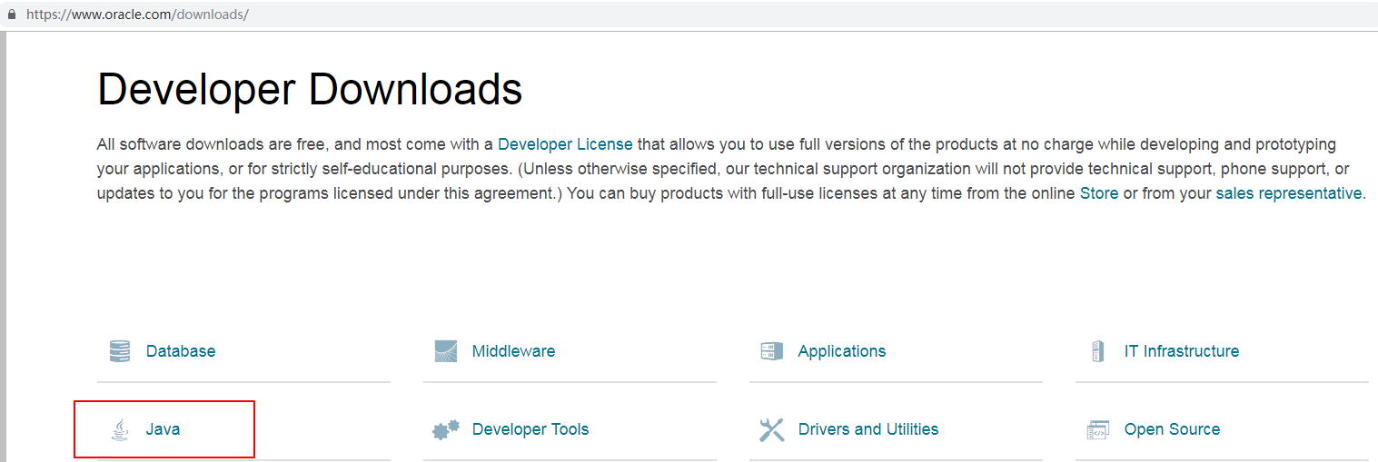Open IT Infrastructure downloads

pos(1181,351)
